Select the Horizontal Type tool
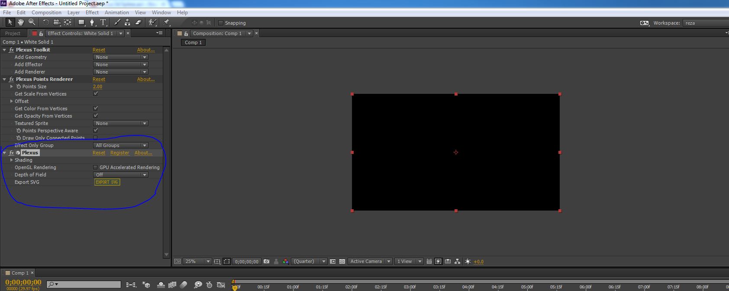Image resolution: width=729 pixels, height=291 pixels. (103, 22)
